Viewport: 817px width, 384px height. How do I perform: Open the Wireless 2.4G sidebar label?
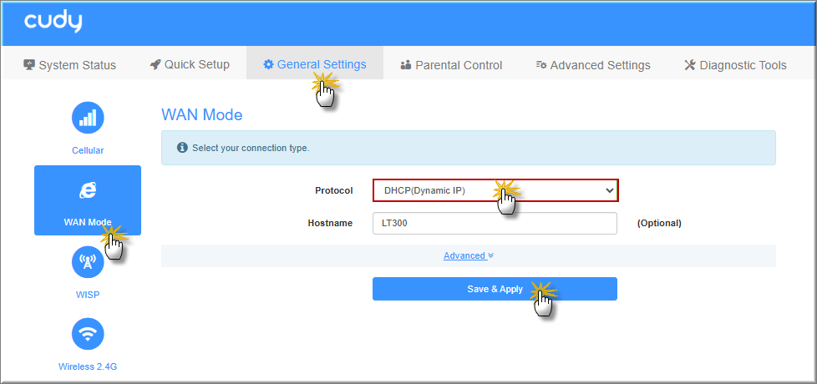pos(88,366)
